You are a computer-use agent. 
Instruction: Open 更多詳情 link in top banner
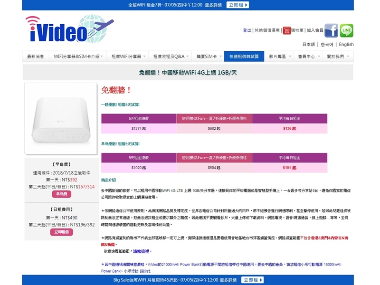click(x=213, y=5)
